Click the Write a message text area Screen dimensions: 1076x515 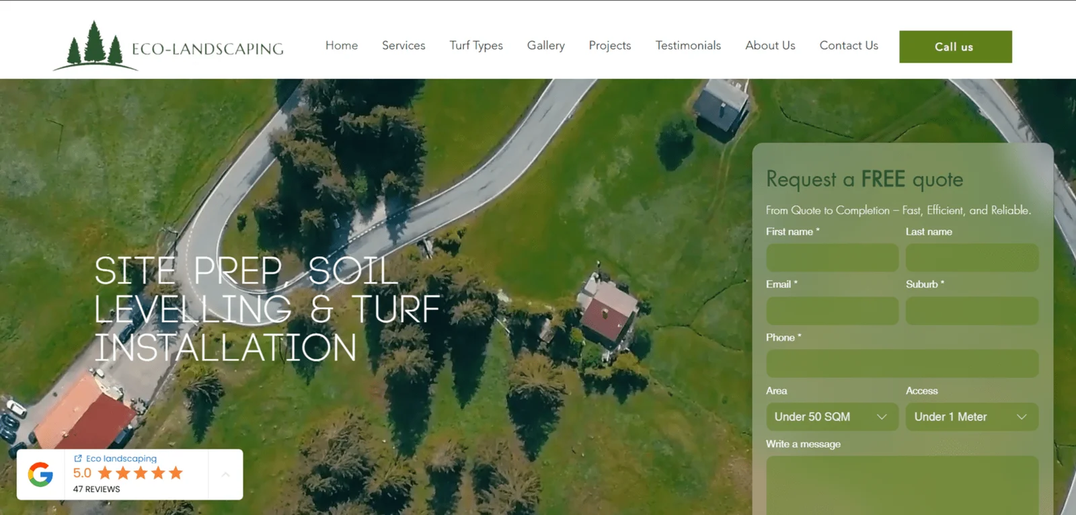[902, 484]
